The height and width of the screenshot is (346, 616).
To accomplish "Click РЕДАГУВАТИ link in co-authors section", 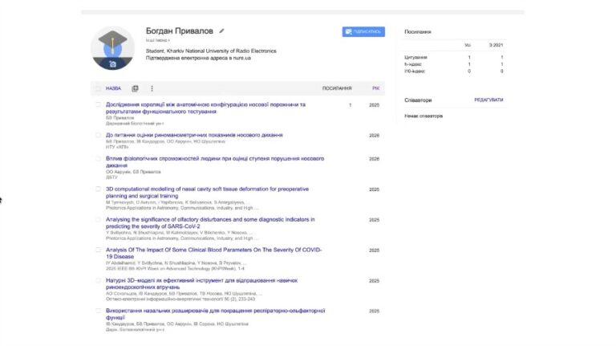I will [488, 100].
